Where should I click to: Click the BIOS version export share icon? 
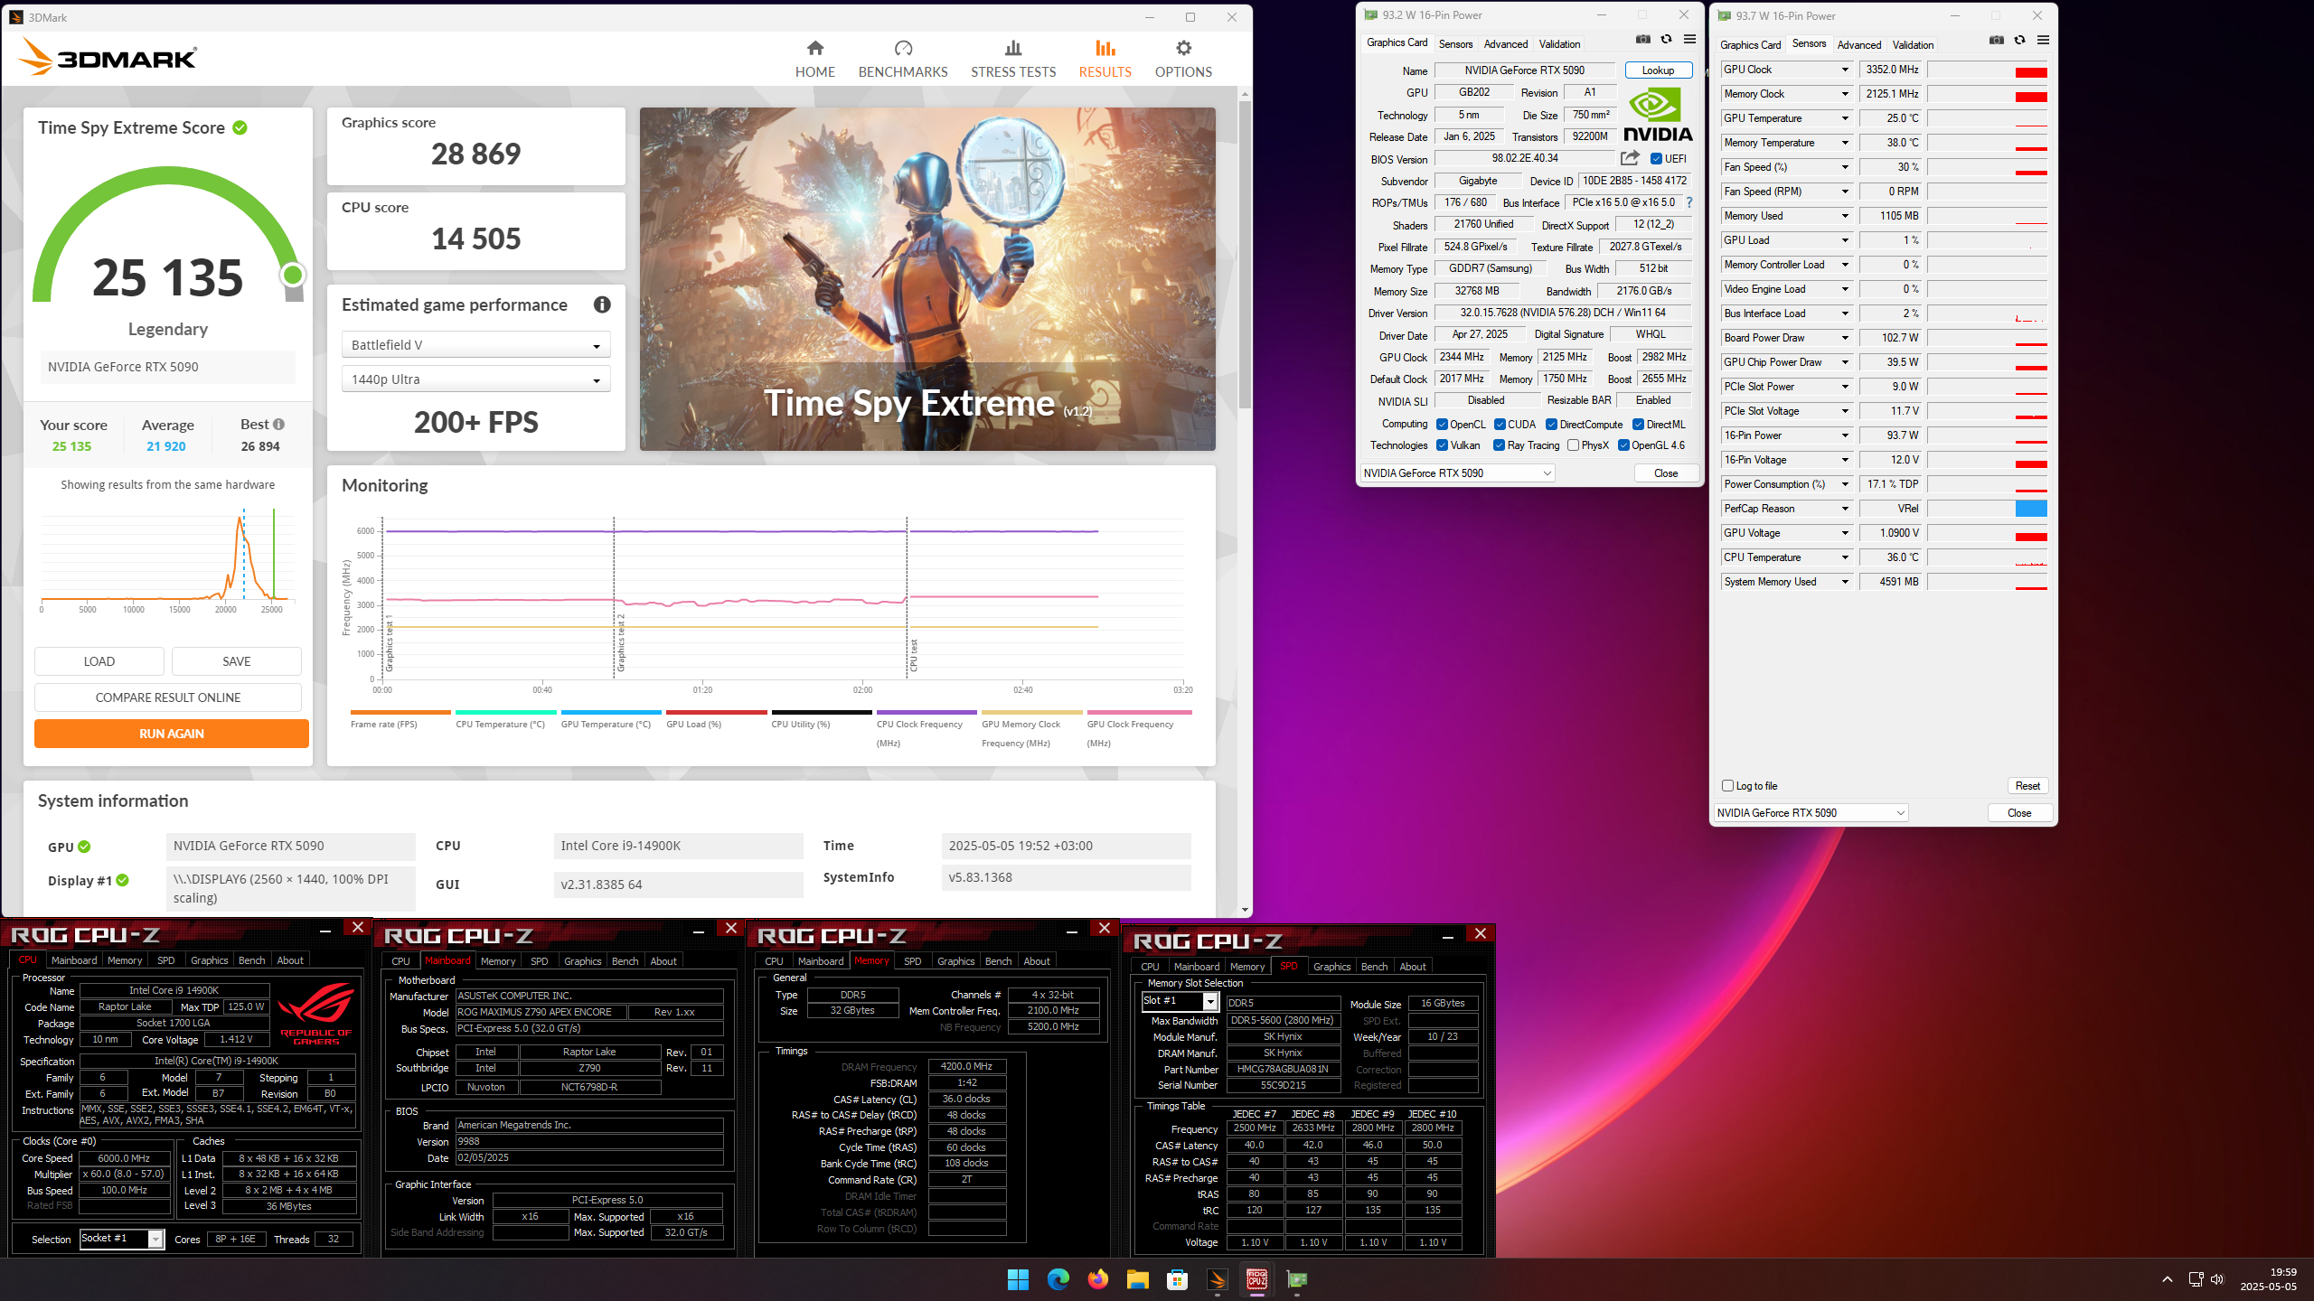click(x=1630, y=158)
